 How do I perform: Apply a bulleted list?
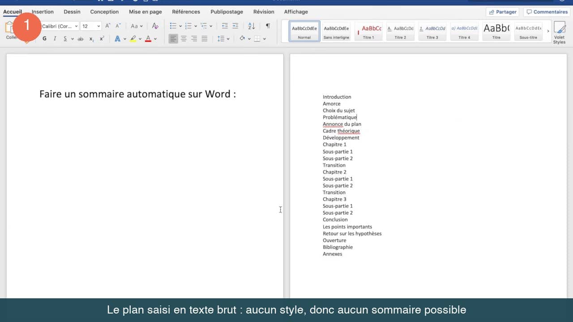coord(173,26)
